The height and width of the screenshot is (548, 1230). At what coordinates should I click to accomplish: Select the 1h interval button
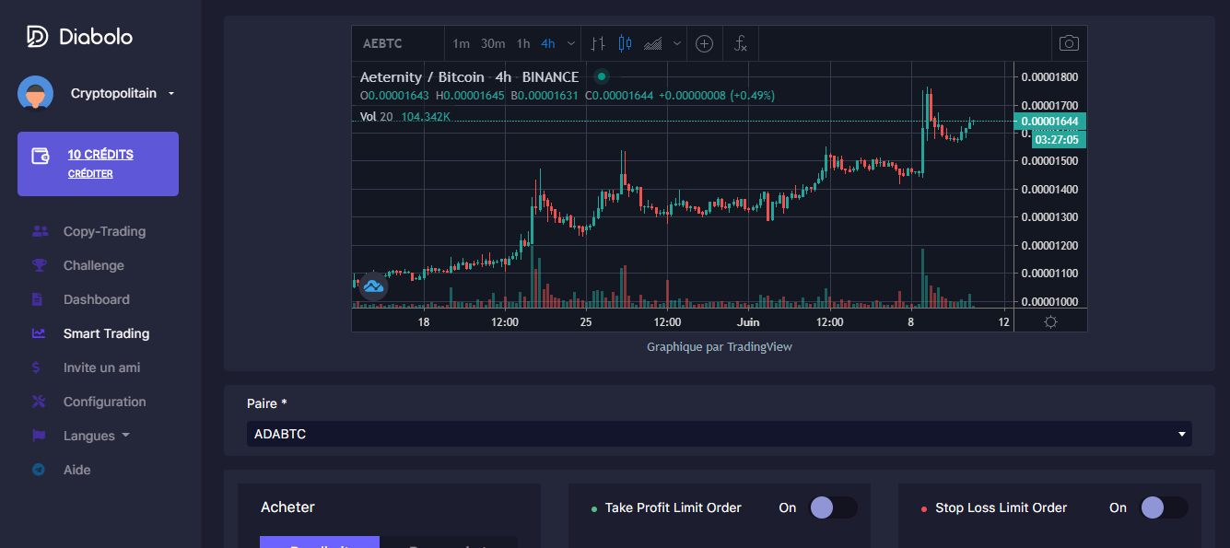tap(523, 43)
